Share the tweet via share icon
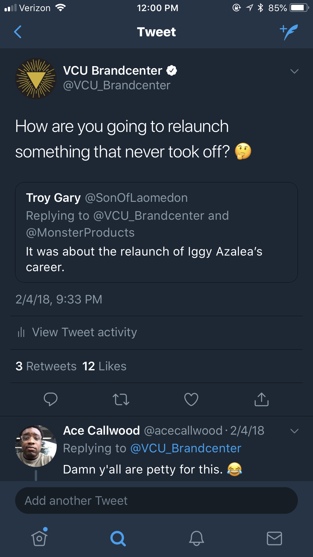The height and width of the screenshot is (557, 313). 261,399
